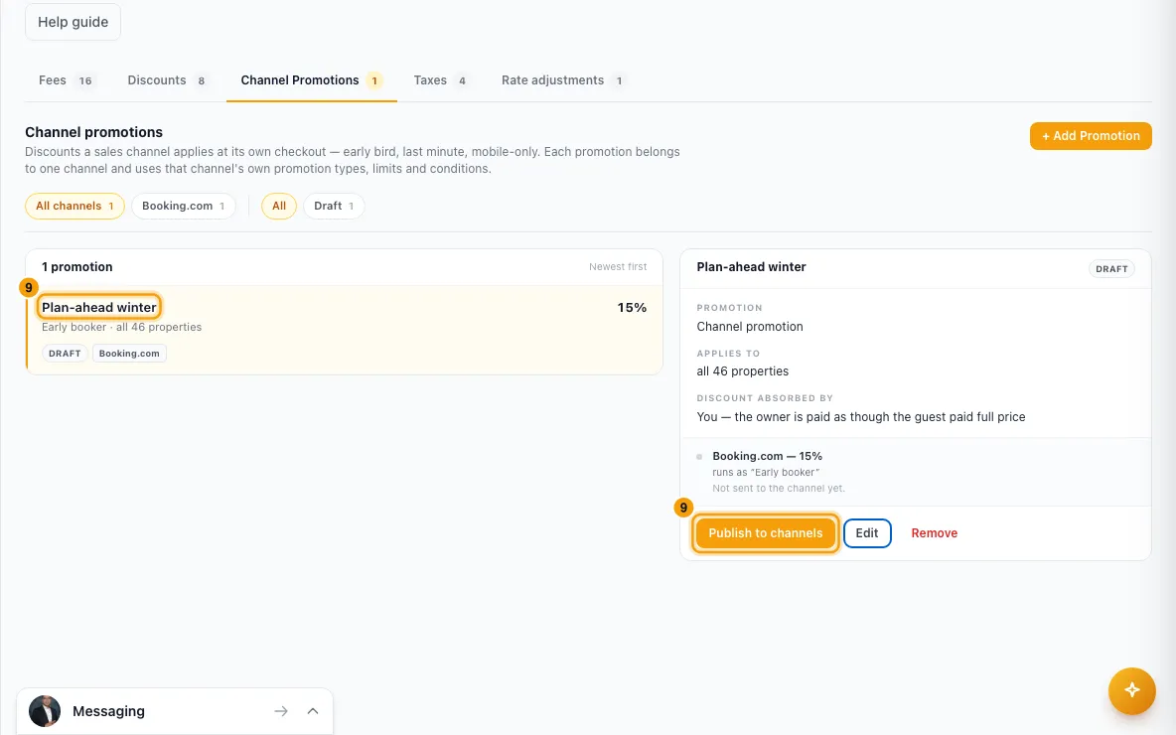
Task: Open the Taxes tab
Action: pos(440,80)
